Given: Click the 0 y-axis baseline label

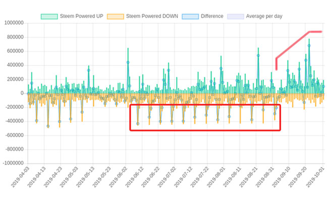Looking at the screenshot, I should [22, 93].
